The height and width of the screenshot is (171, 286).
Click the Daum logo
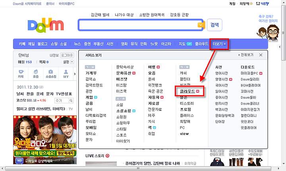click(46, 25)
